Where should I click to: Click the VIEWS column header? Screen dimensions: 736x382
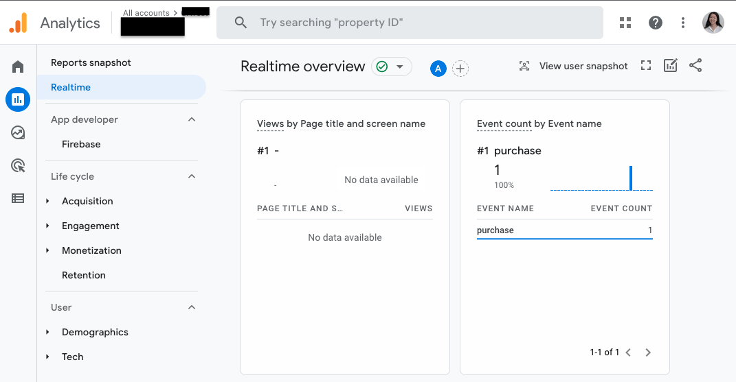419,208
